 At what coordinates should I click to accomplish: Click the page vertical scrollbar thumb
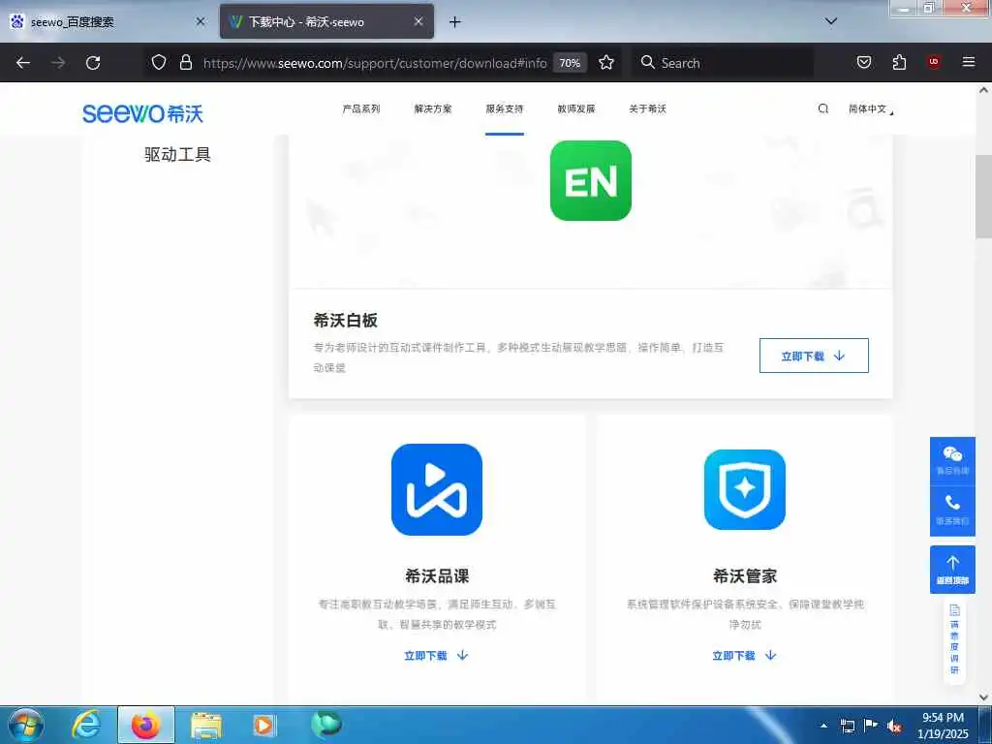coord(984,196)
